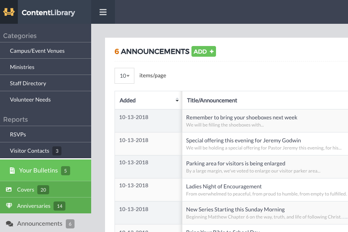Image resolution: width=348 pixels, height=232 pixels.
Task: Click the Your Bulletins document icon
Action: point(12,171)
